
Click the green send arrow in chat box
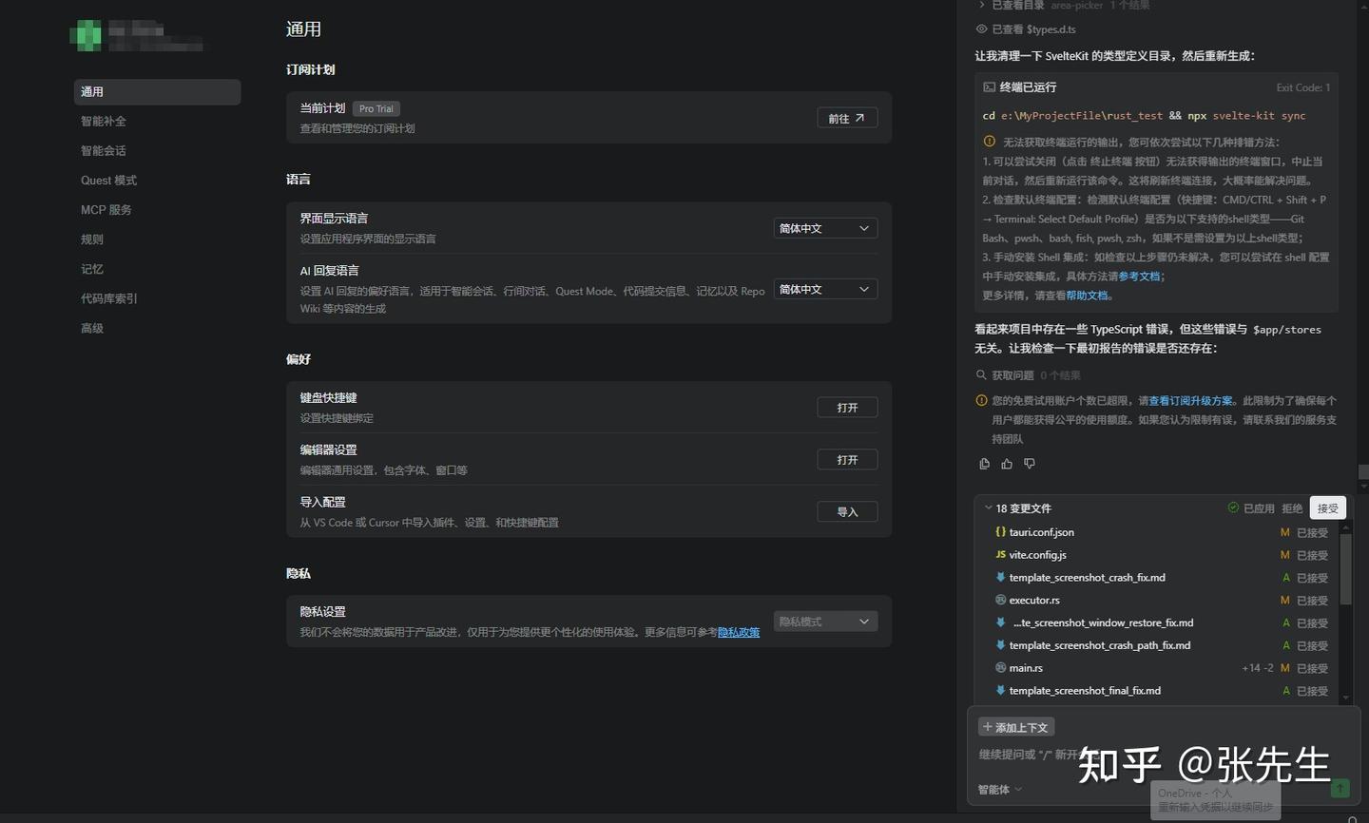[x=1340, y=789]
